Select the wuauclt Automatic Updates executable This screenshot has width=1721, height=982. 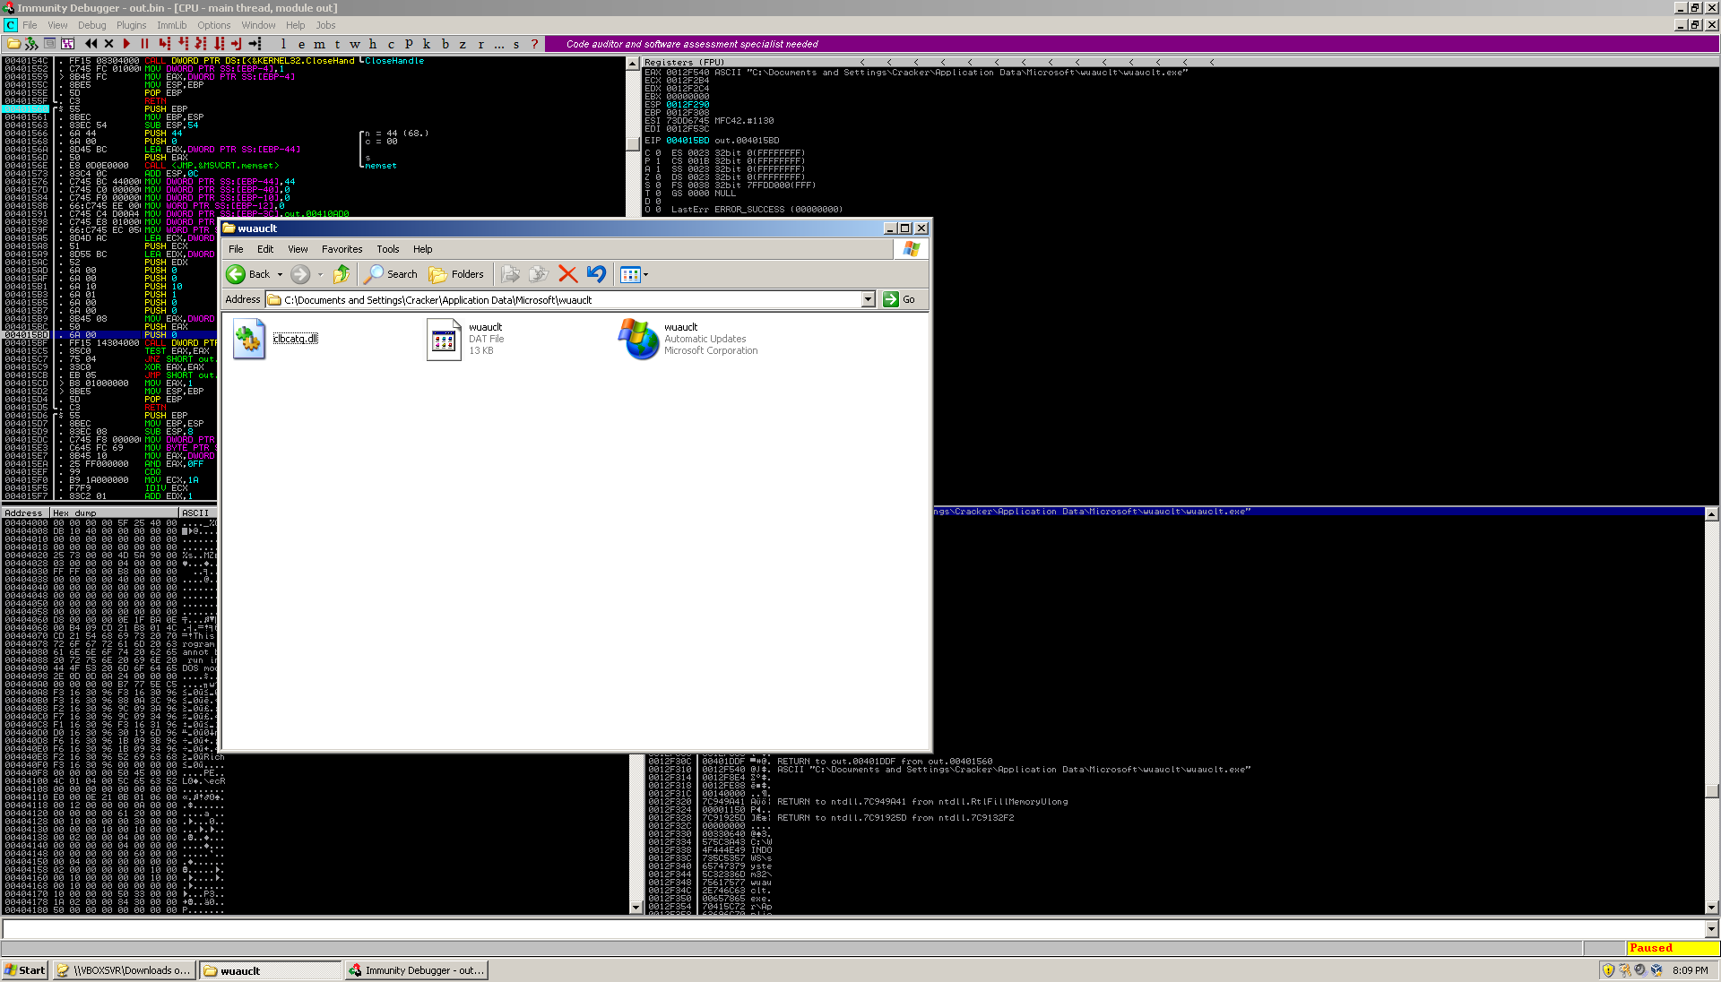click(x=688, y=339)
